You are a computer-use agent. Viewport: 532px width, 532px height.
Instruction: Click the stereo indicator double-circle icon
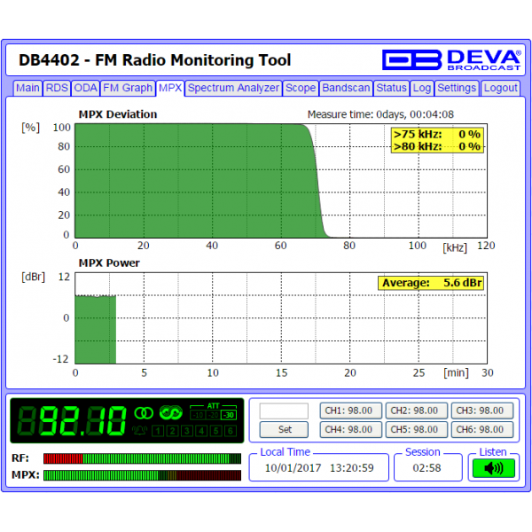tap(144, 413)
